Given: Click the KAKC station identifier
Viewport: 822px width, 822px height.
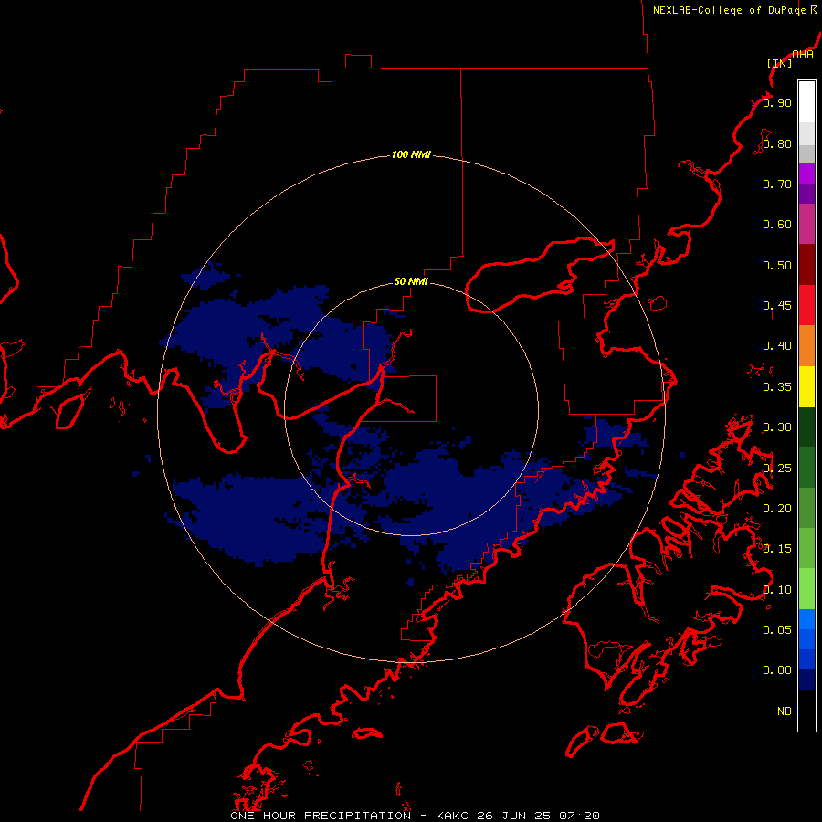Looking at the screenshot, I should point(453,816).
